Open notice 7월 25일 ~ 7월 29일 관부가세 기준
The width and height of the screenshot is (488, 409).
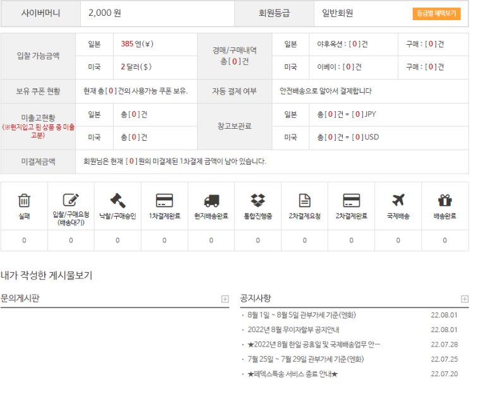click(x=306, y=359)
